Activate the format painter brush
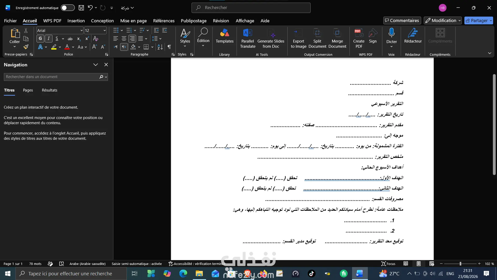Image resolution: width=497 pixels, height=280 pixels. tap(26, 47)
